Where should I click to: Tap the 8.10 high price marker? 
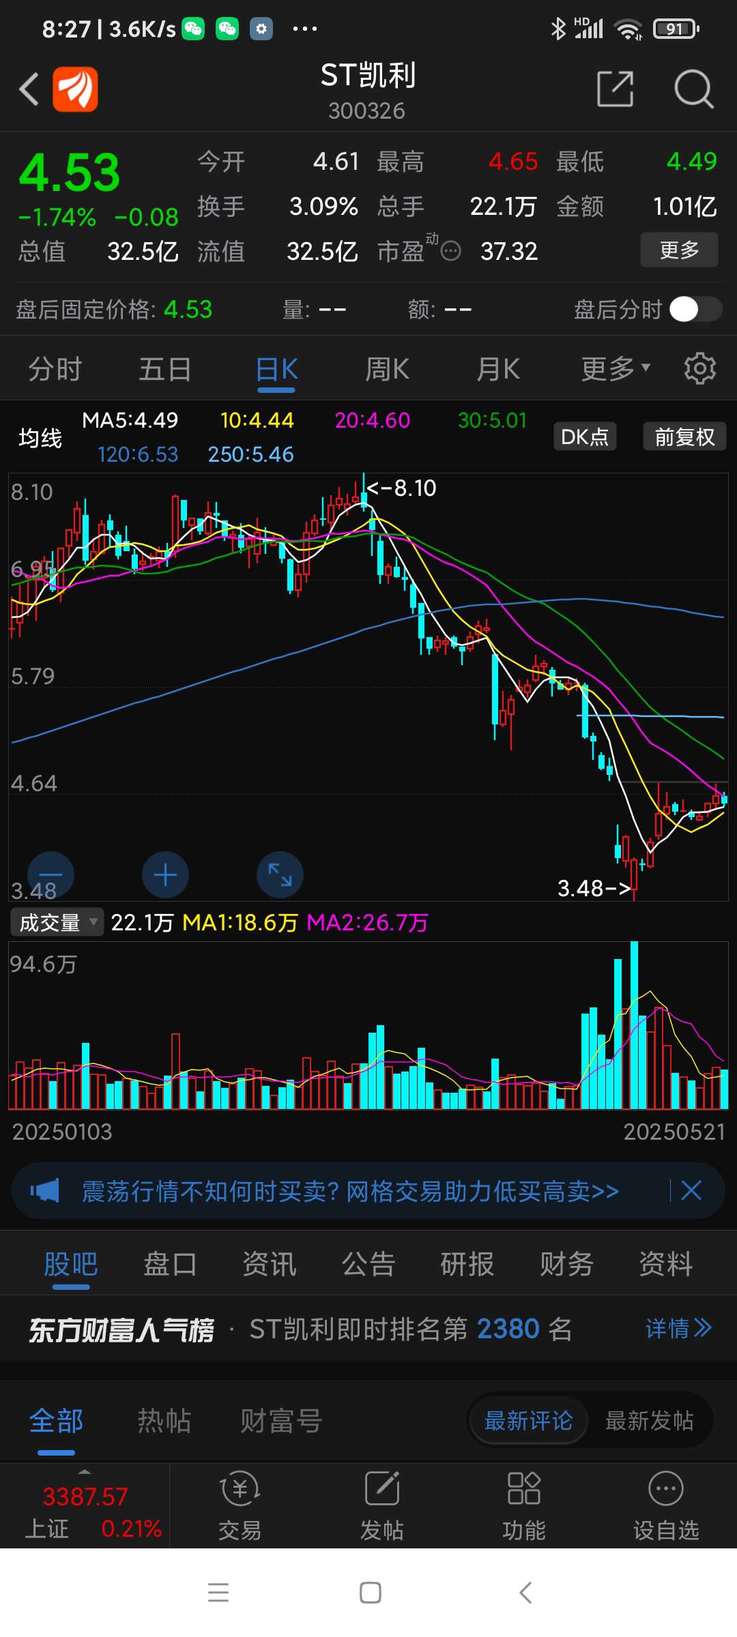(402, 488)
